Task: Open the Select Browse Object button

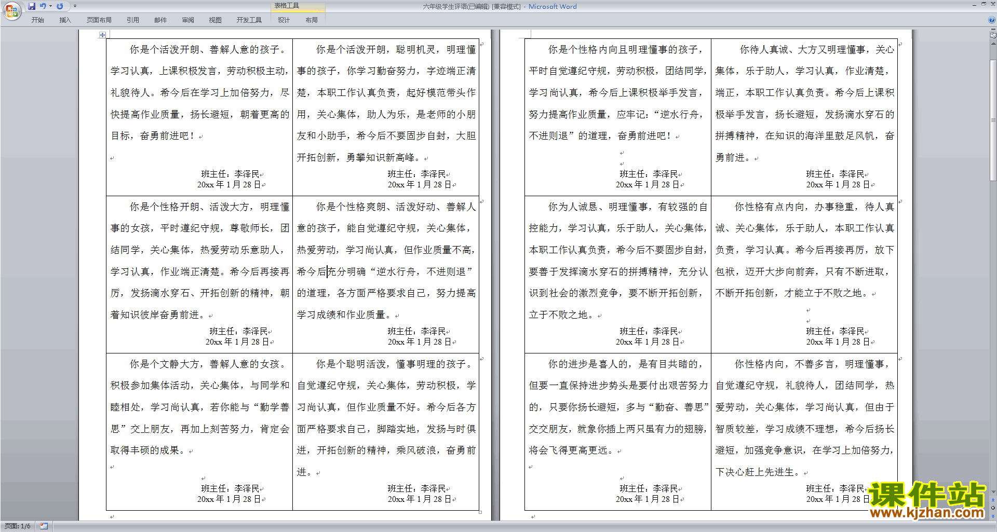Action: 993,508
